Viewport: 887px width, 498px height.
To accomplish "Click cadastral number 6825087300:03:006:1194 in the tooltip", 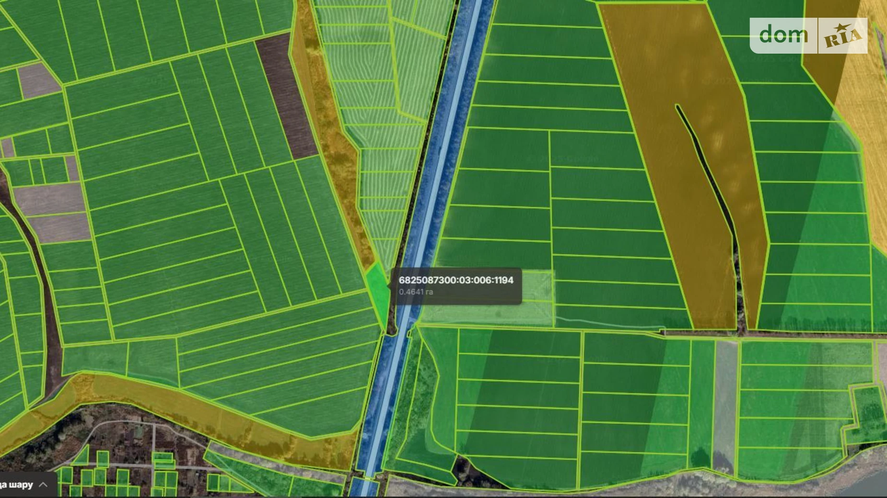I will click(455, 280).
